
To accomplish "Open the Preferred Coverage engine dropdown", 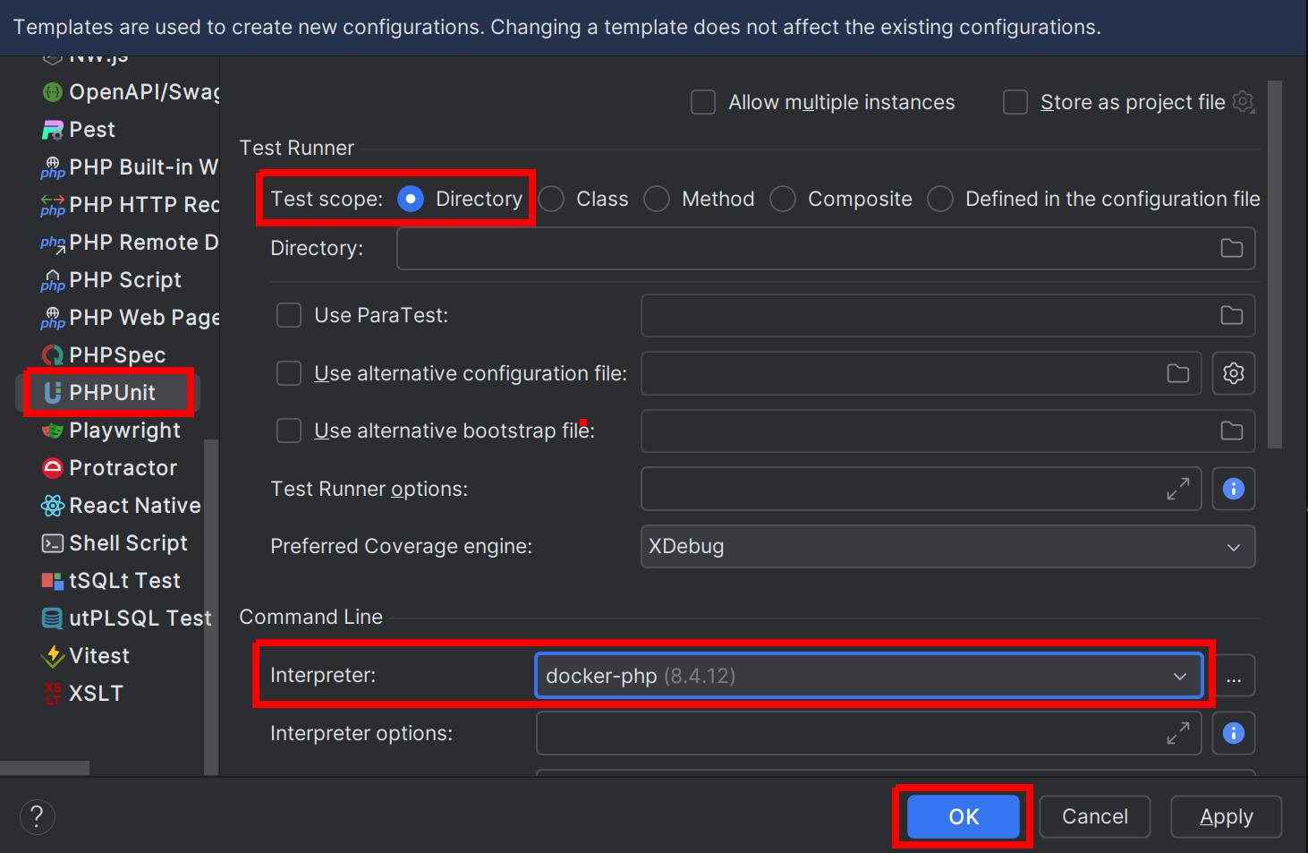I will [x=947, y=546].
